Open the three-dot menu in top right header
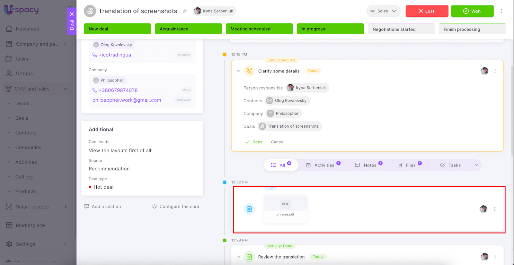 click(x=501, y=11)
